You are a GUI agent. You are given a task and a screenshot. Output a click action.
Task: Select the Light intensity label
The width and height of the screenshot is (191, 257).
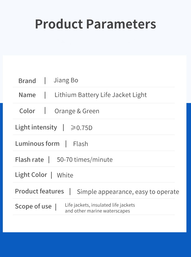[36, 127]
